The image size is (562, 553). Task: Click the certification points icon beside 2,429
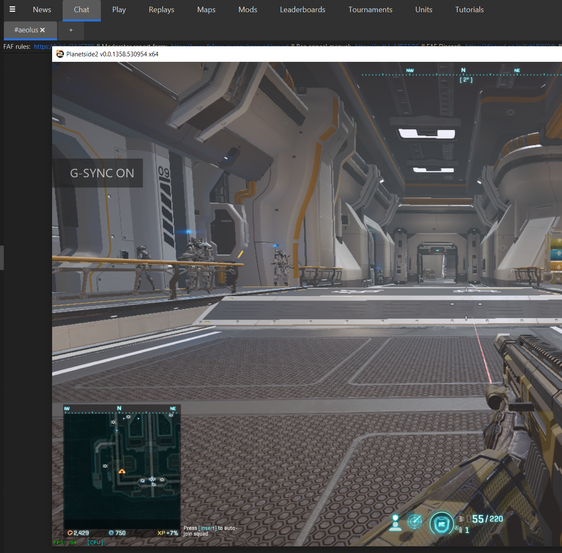coord(70,533)
